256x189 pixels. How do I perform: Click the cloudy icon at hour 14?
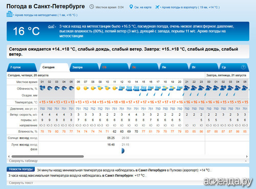pos(136,88)
